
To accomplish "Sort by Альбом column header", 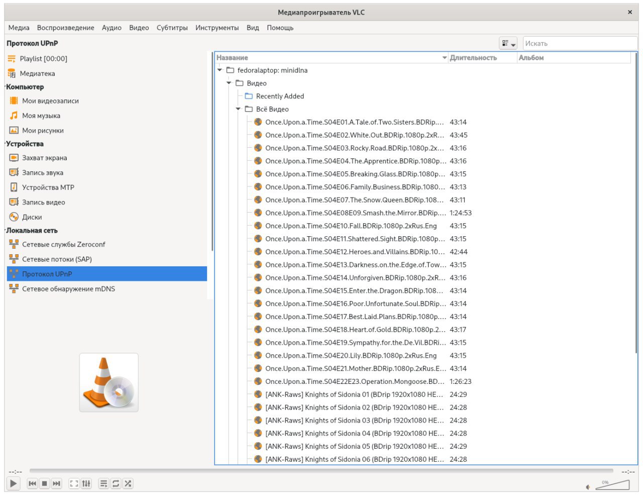I will point(574,58).
